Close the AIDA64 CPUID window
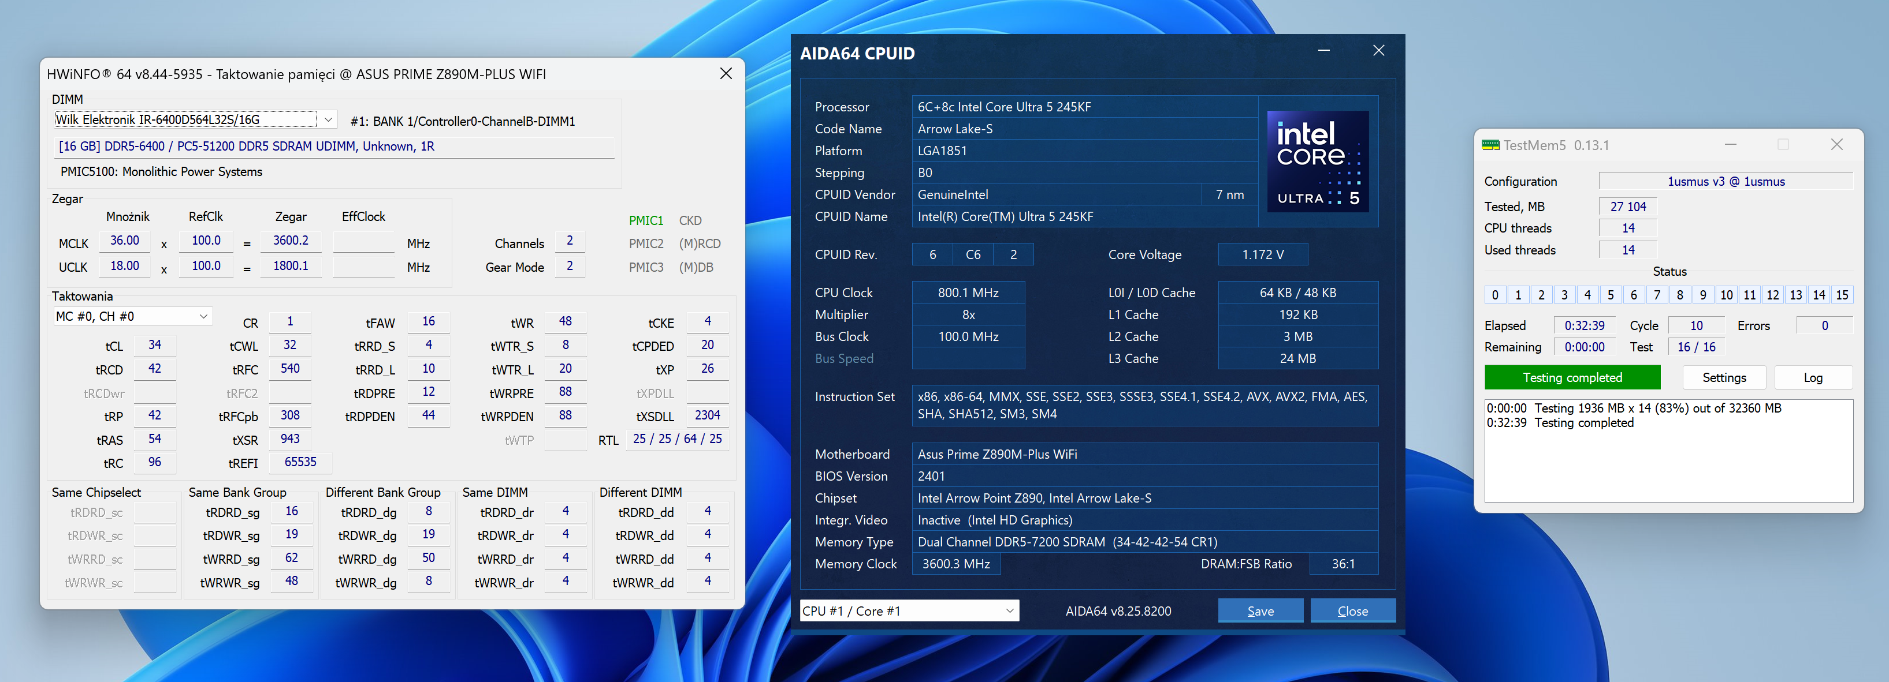Viewport: 1889px width, 682px height. pos(1378,51)
